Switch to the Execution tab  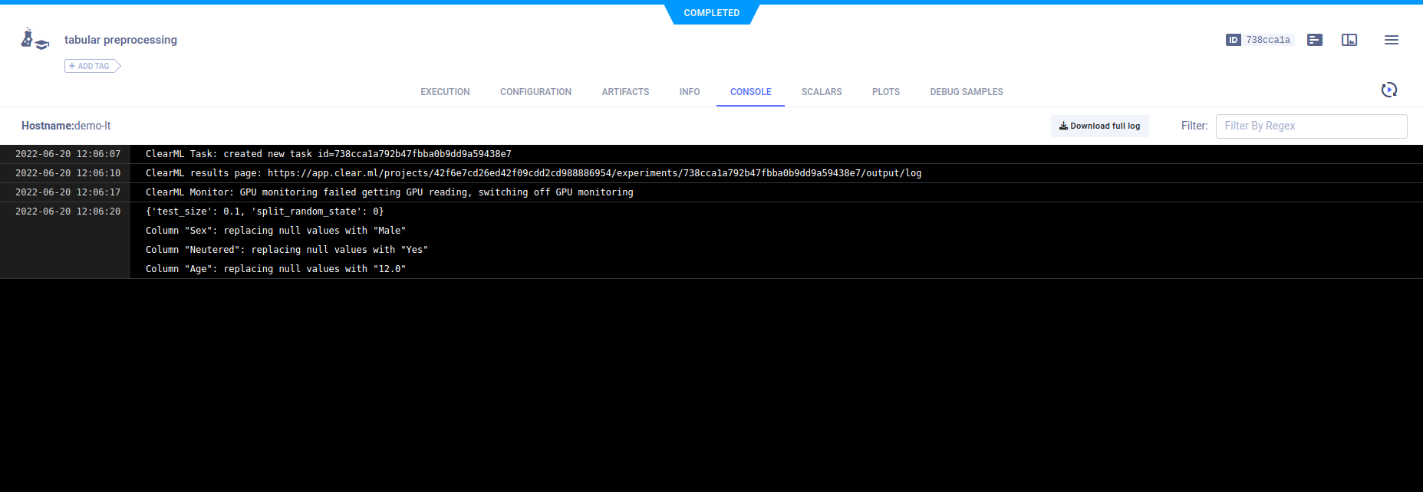pos(445,92)
